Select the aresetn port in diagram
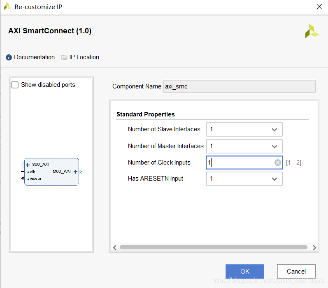The image size is (328, 288). pyautogui.click(x=34, y=179)
